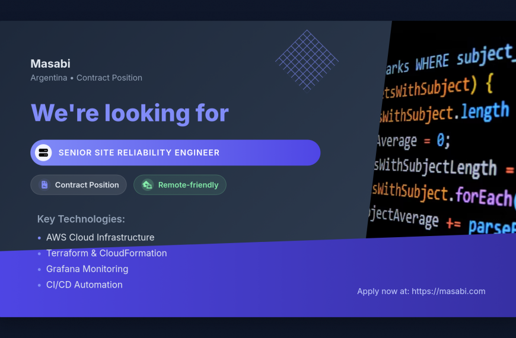Click the Argentina • Contract Position subtitle
The image size is (516, 338).
pyautogui.click(x=86, y=78)
